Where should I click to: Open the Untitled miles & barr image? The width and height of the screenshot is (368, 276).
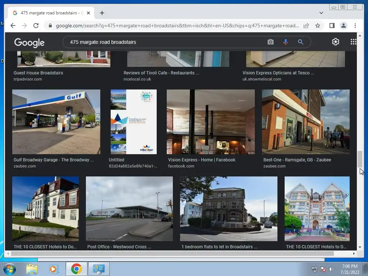pos(134,122)
